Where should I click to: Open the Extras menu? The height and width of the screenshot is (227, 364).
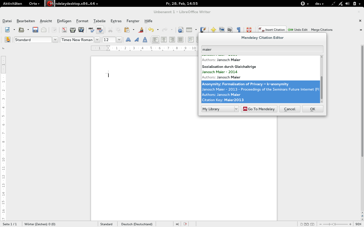[x=116, y=21]
